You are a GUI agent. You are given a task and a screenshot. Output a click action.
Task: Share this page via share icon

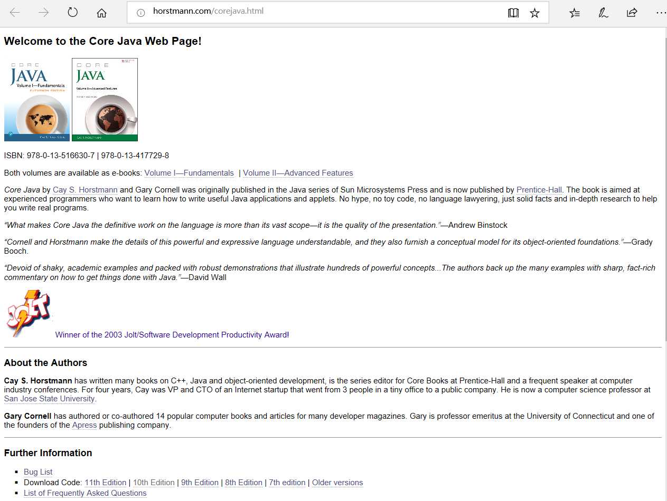(632, 13)
